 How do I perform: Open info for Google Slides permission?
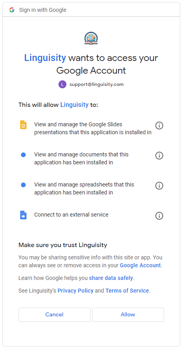click(159, 126)
